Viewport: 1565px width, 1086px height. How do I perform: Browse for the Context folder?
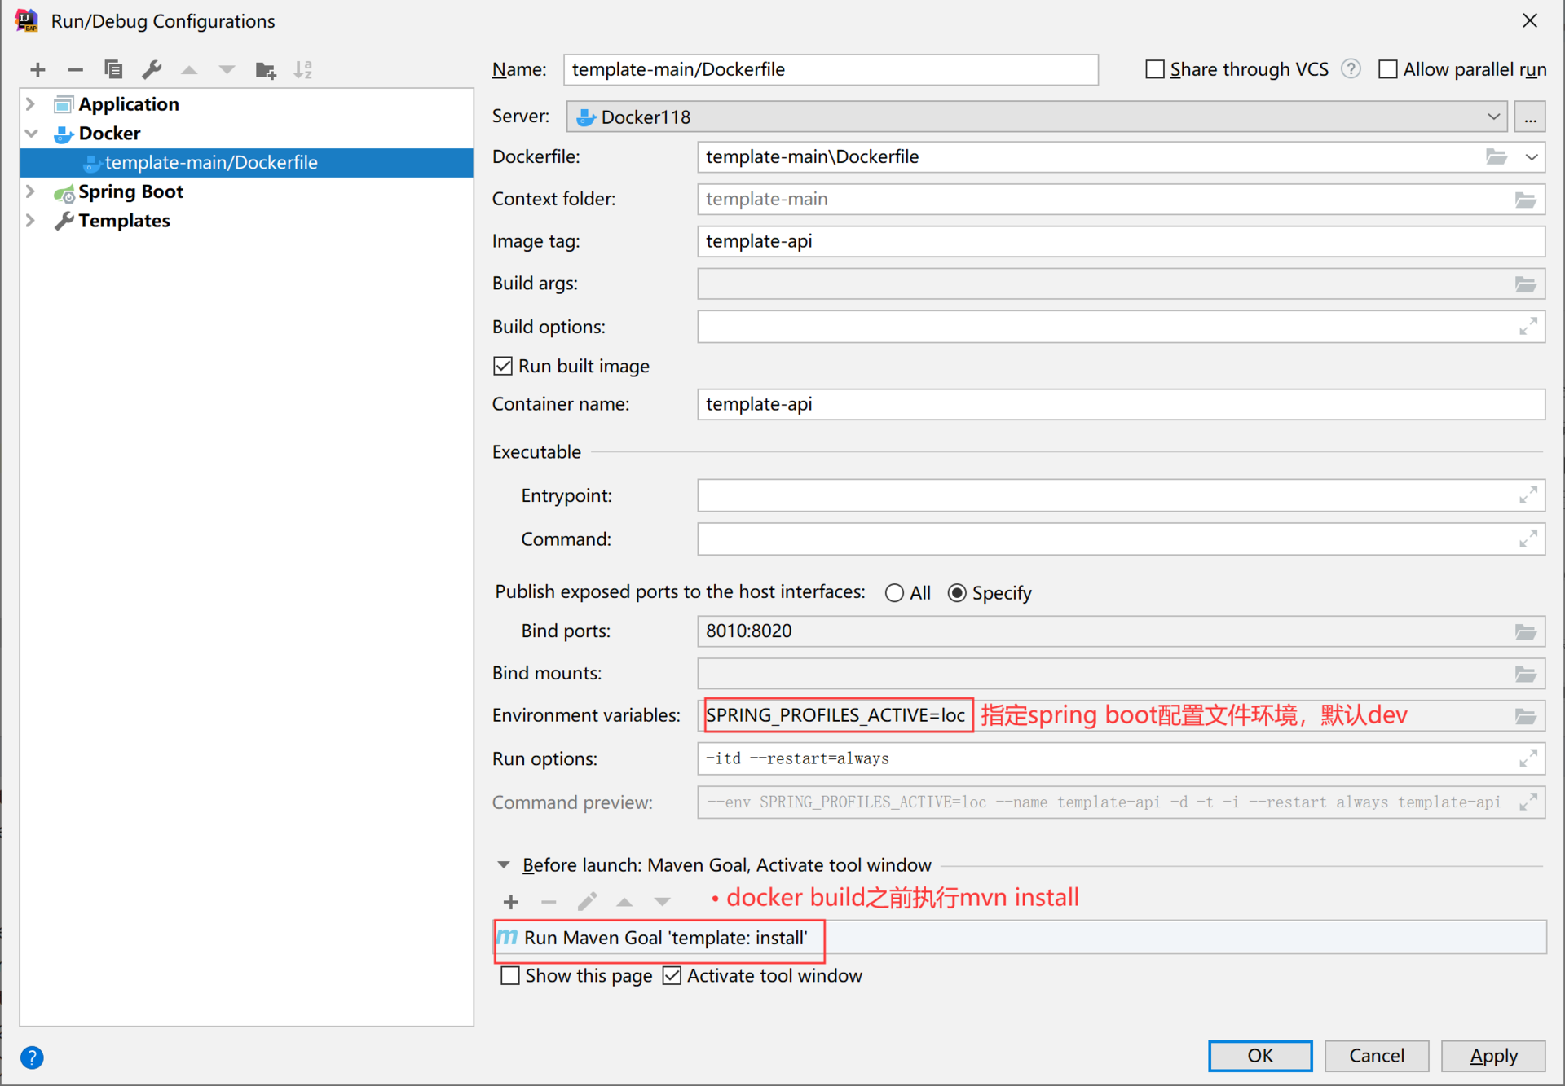click(x=1525, y=200)
